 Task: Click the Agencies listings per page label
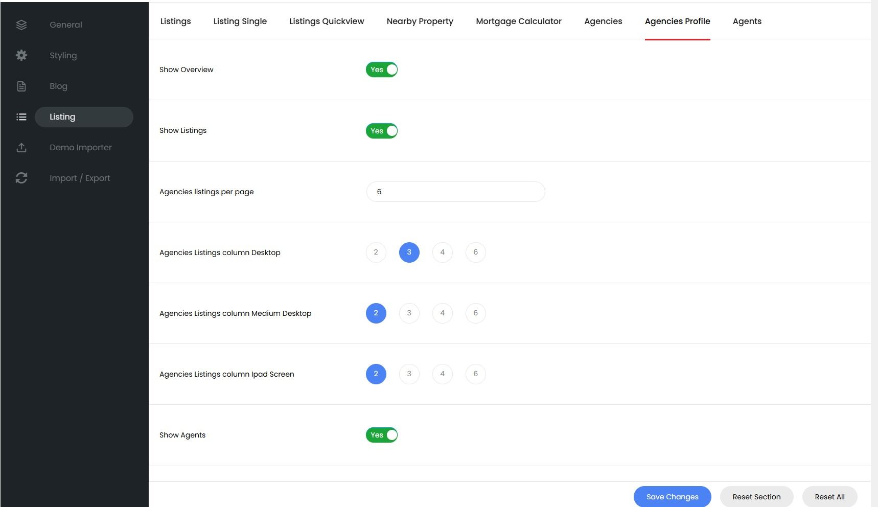point(206,192)
